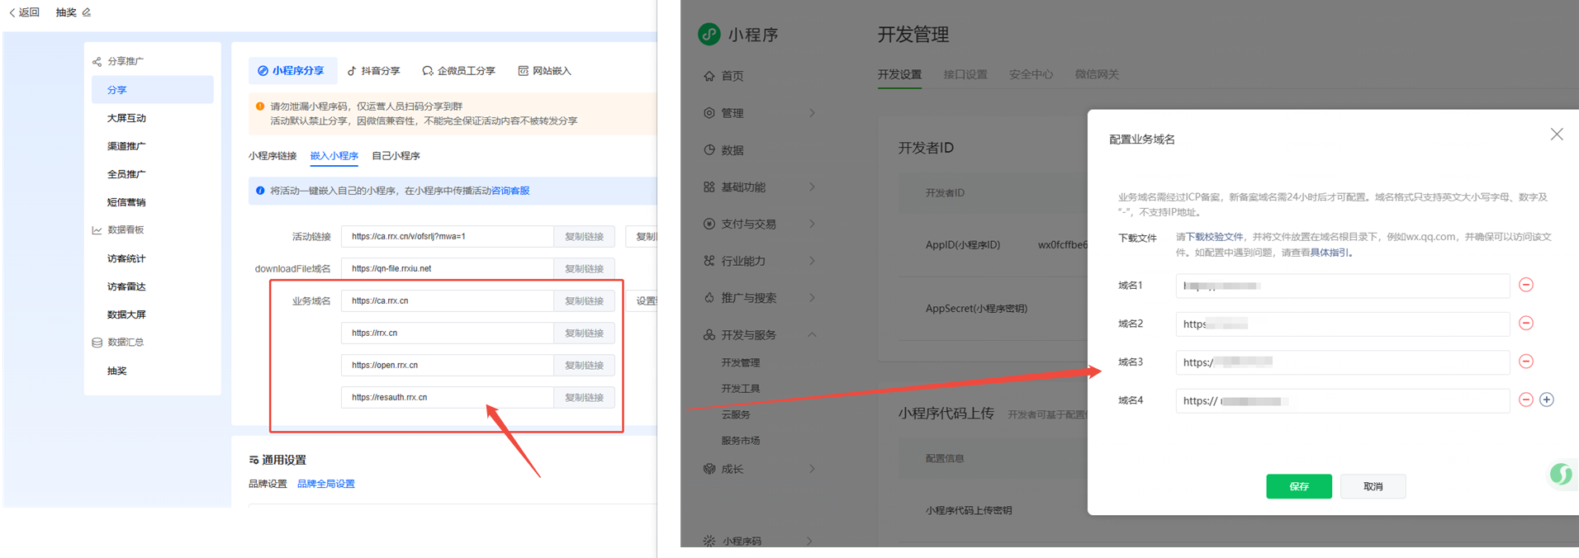Copy the https://open.rrx.cn link
This screenshot has width=1579, height=558.
(x=584, y=365)
